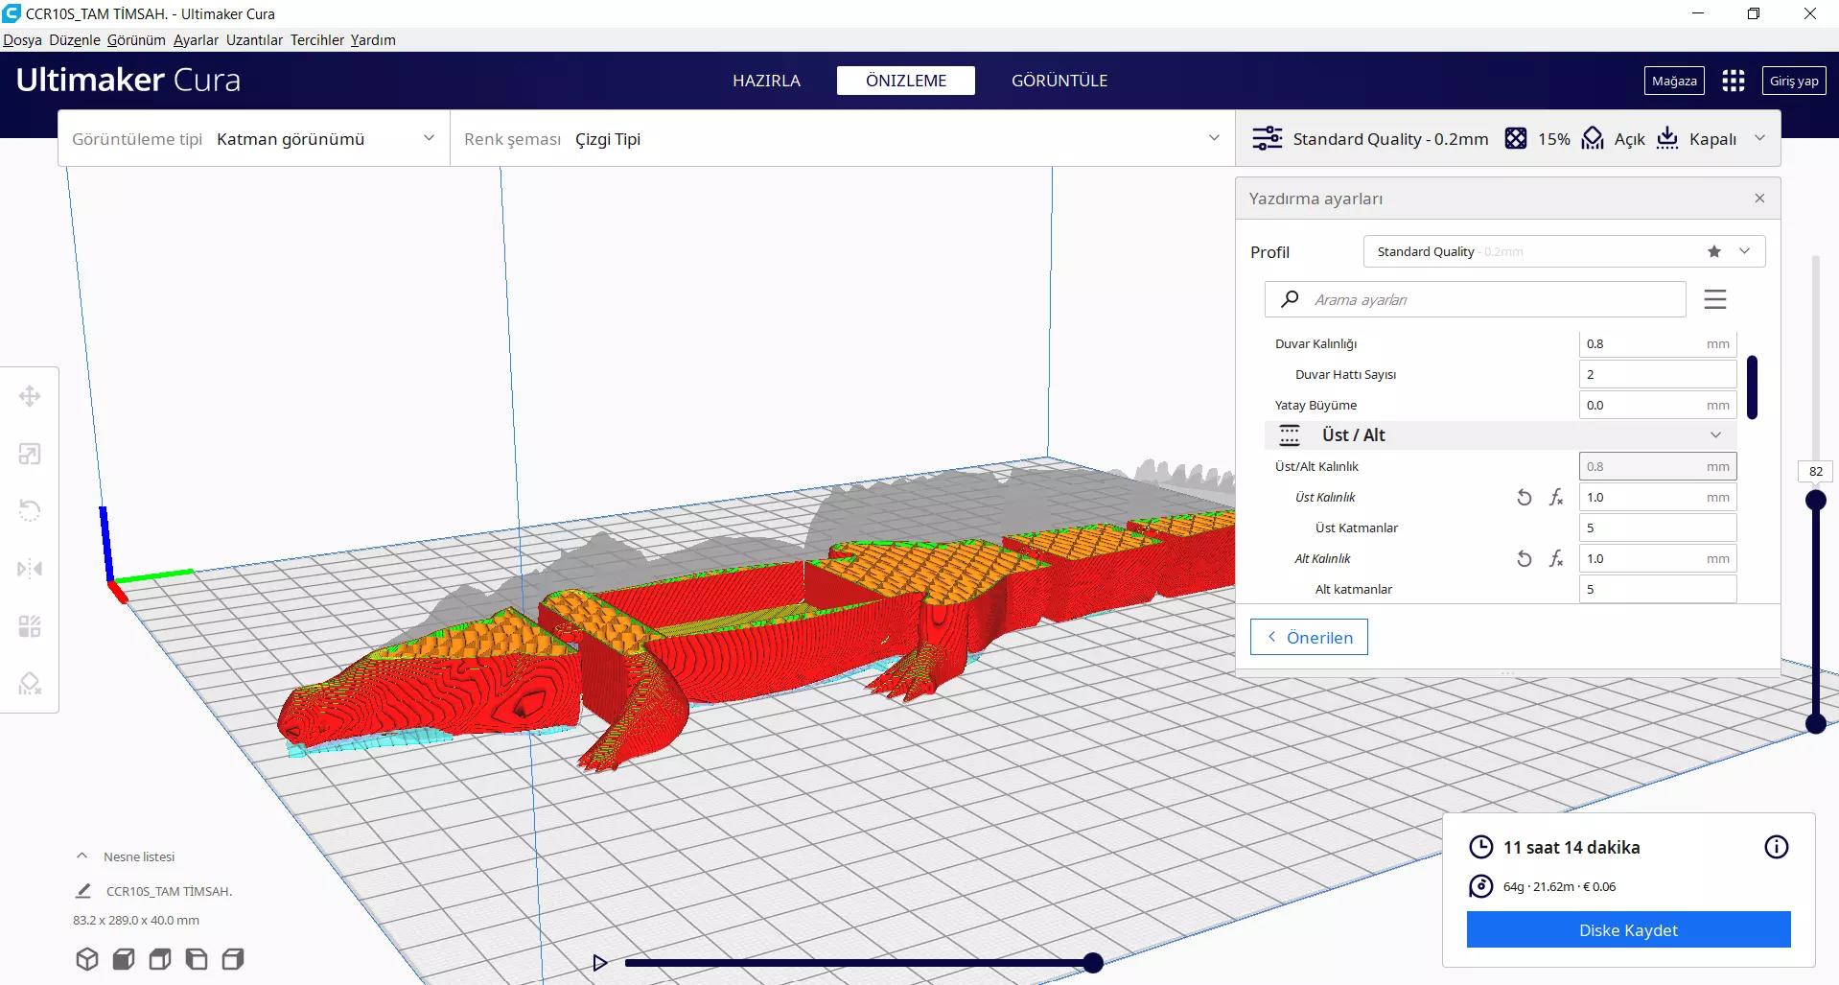
Task: Click the adhesion icon next to Kapalı
Action: (1667, 138)
